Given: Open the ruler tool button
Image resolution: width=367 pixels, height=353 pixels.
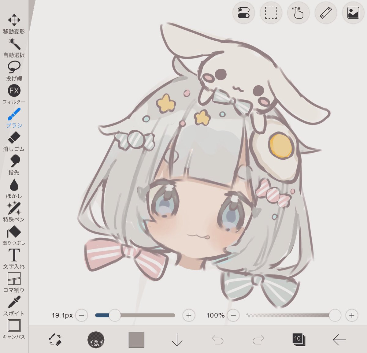Looking at the screenshot, I should tap(326, 13).
